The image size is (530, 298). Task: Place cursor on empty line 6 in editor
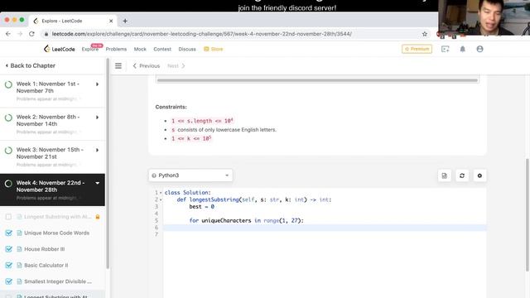click(x=325, y=228)
